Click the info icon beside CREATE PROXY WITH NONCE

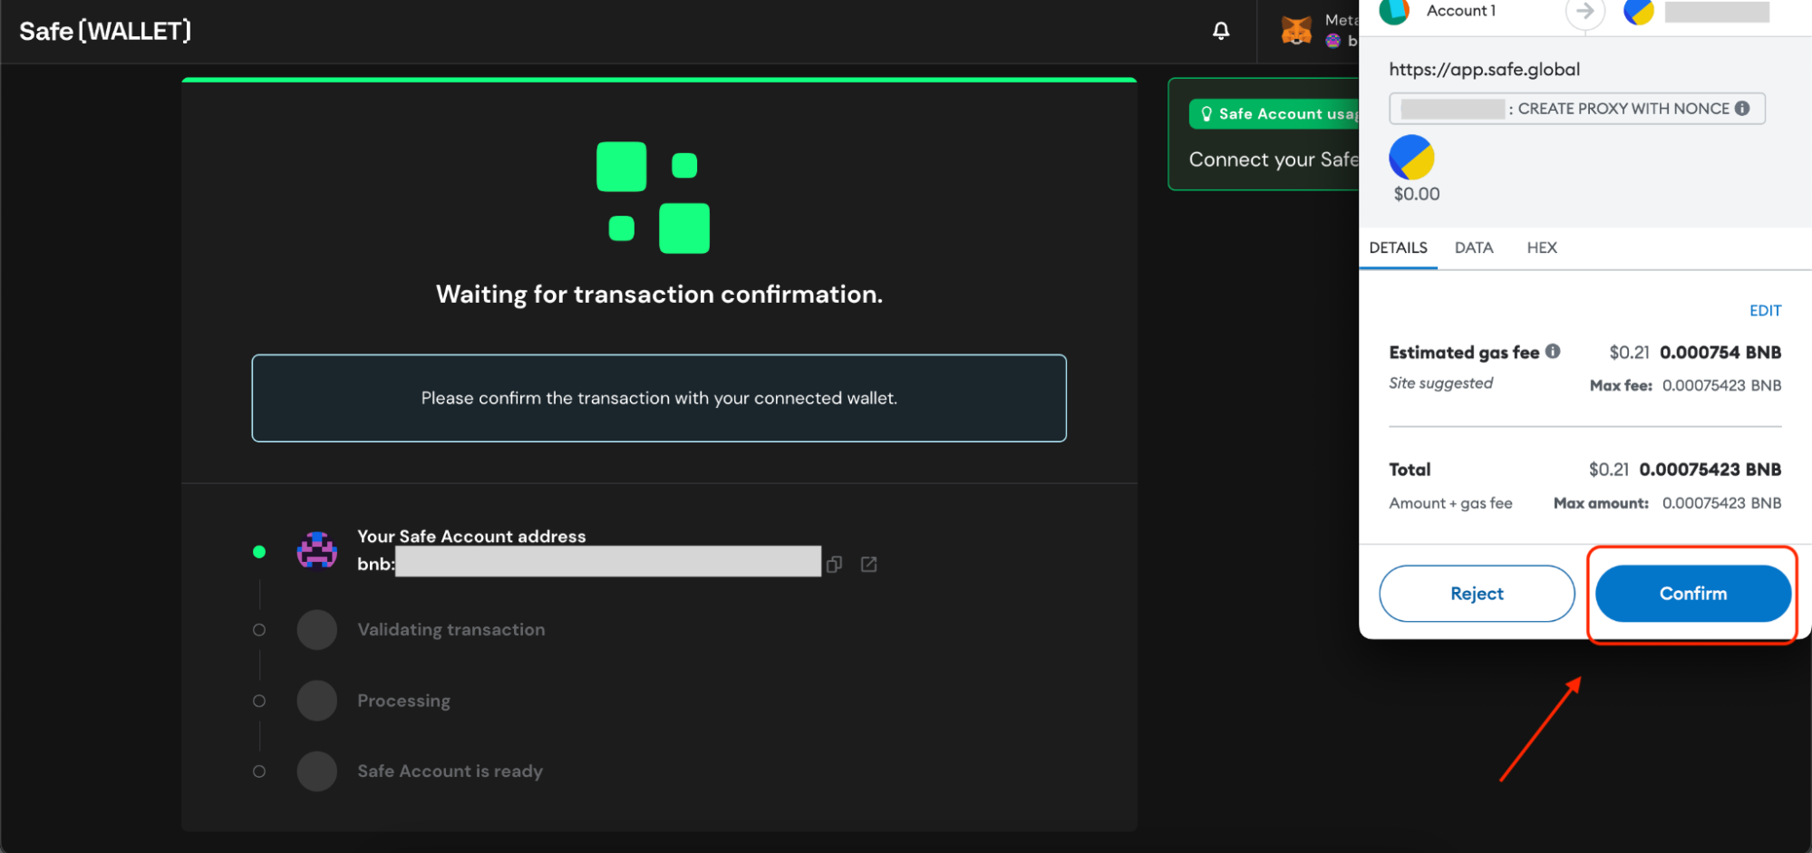[x=1742, y=108]
